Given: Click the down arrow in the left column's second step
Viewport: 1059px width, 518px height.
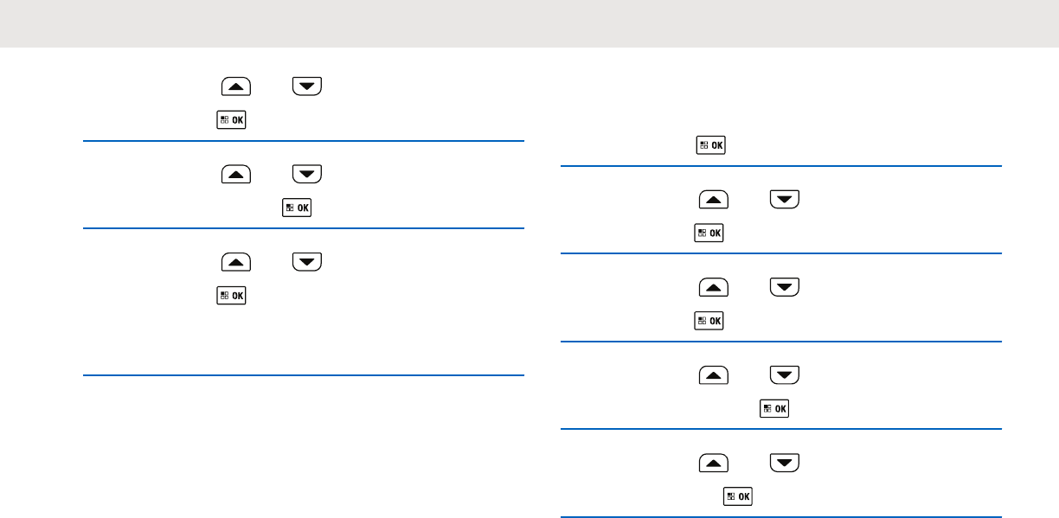Looking at the screenshot, I should tap(307, 174).
